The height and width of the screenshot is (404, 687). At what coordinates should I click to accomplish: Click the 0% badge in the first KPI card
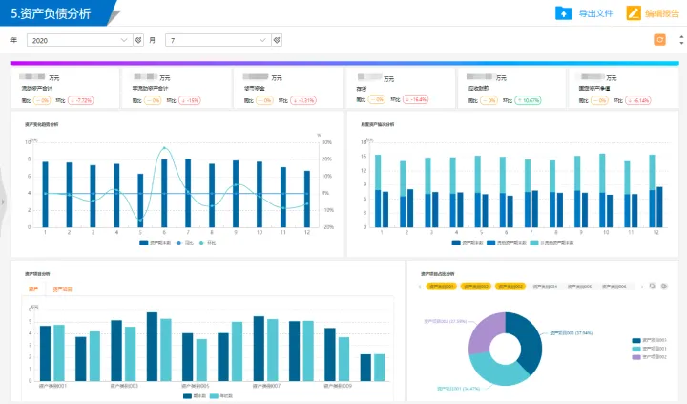pos(42,100)
